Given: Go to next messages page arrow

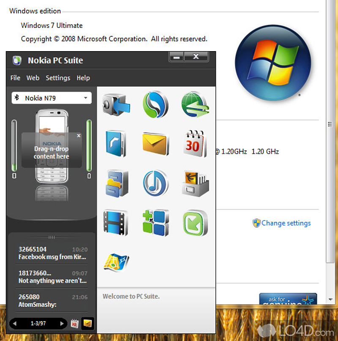Looking at the screenshot, I should tap(62, 324).
